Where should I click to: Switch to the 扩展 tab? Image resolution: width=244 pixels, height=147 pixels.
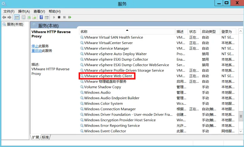tap(36, 137)
